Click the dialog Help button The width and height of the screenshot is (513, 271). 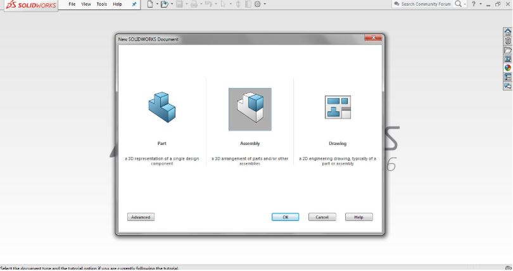pyautogui.click(x=359, y=217)
